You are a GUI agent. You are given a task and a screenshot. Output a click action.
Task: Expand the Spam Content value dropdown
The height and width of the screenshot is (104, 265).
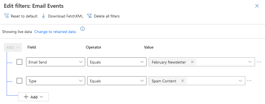[240, 81]
